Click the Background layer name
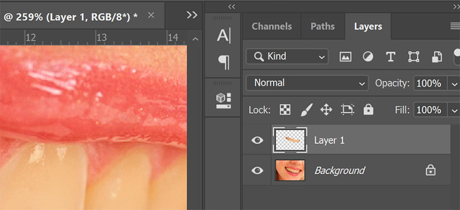This screenshot has height=210, width=460. coord(340,171)
